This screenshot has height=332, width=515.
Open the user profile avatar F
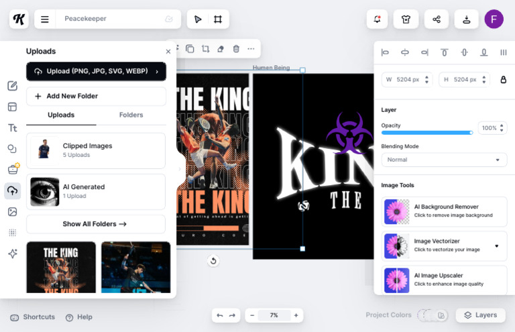pos(494,19)
